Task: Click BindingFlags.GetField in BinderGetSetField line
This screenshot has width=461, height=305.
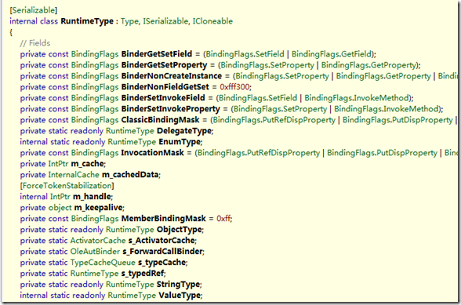Action: [332, 54]
